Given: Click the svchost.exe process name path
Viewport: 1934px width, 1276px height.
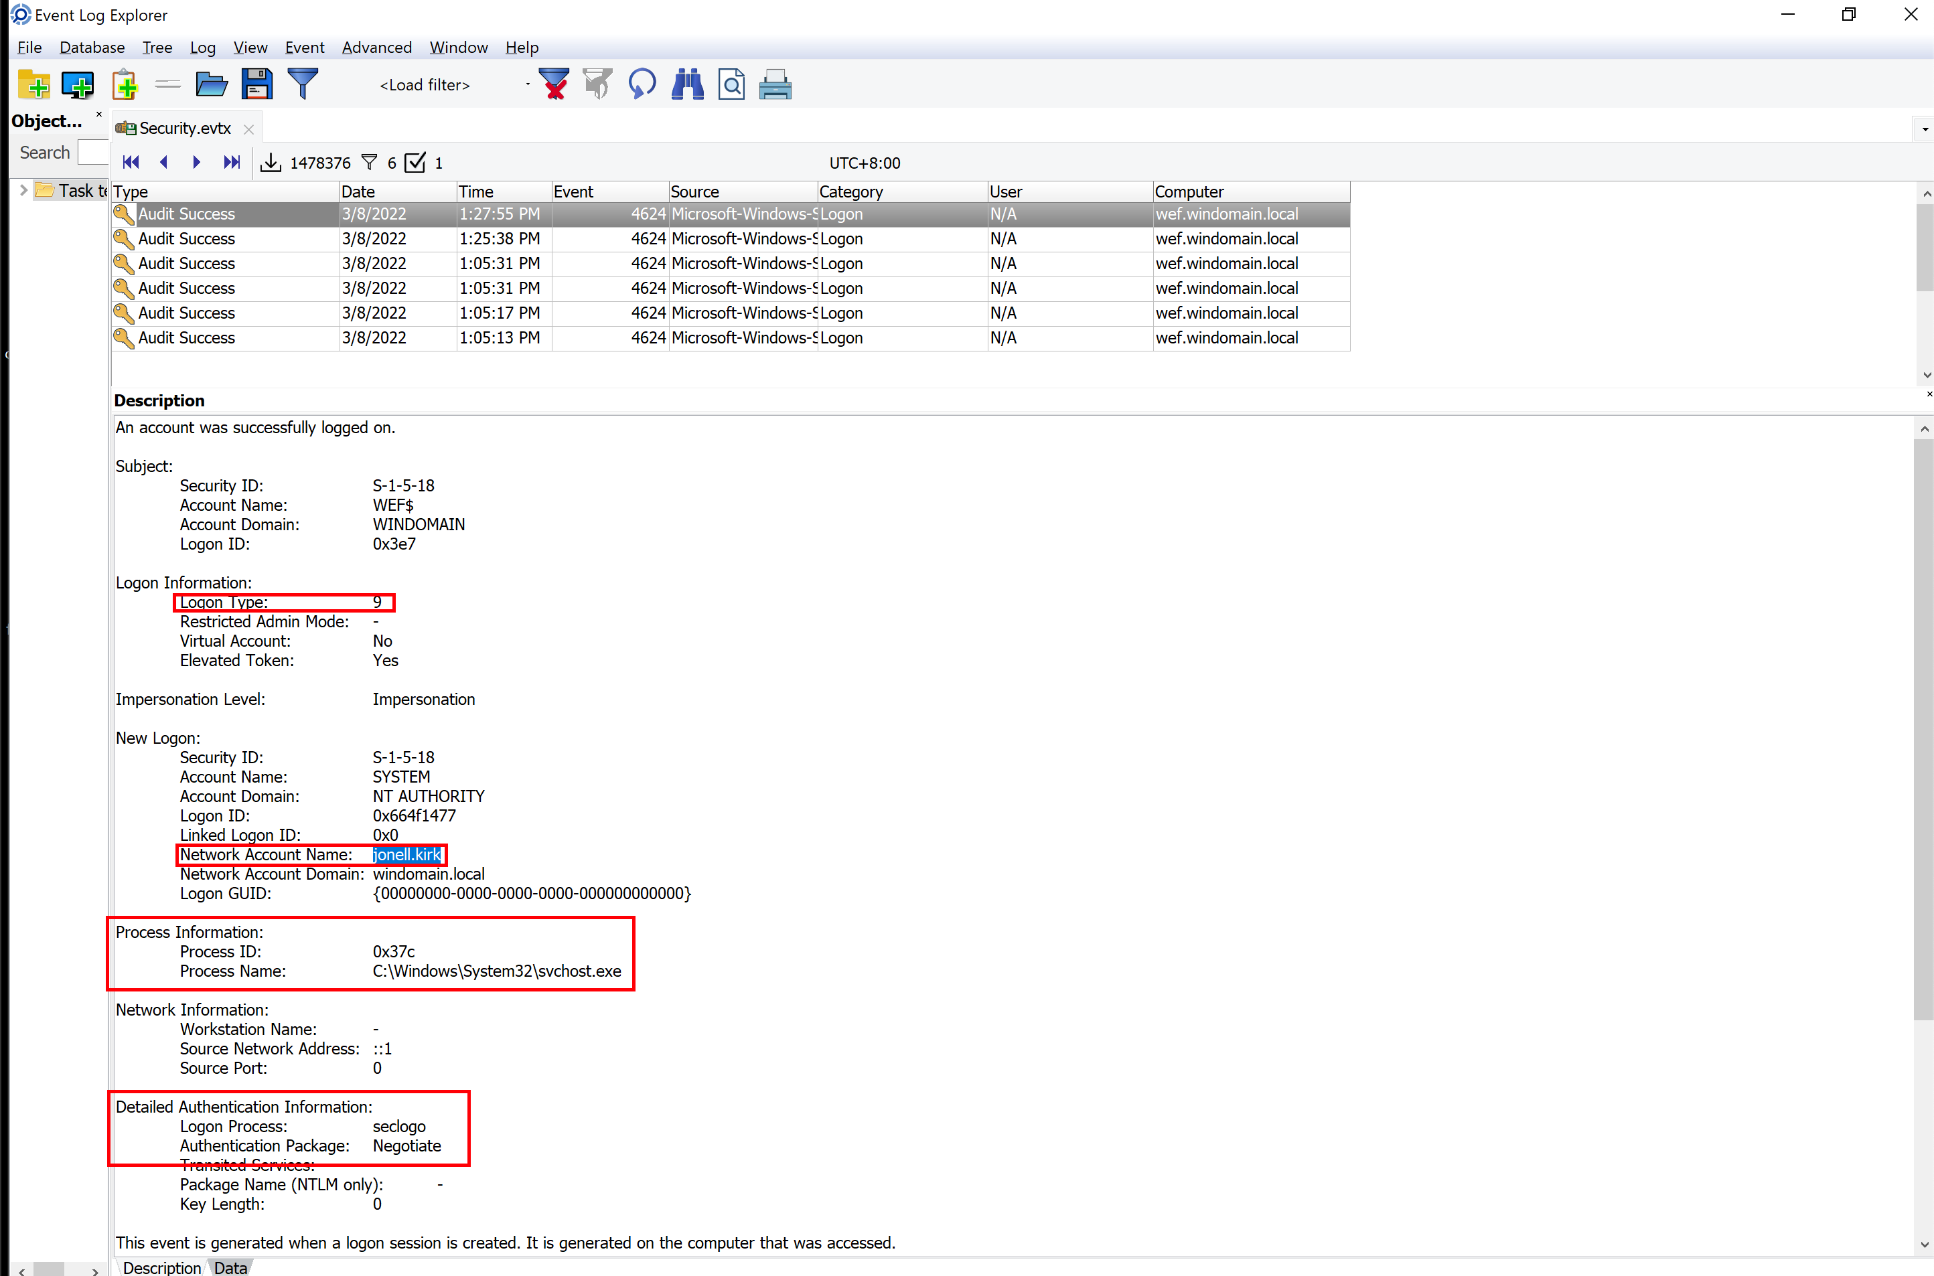Looking at the screenshot, I should point(496,971).
